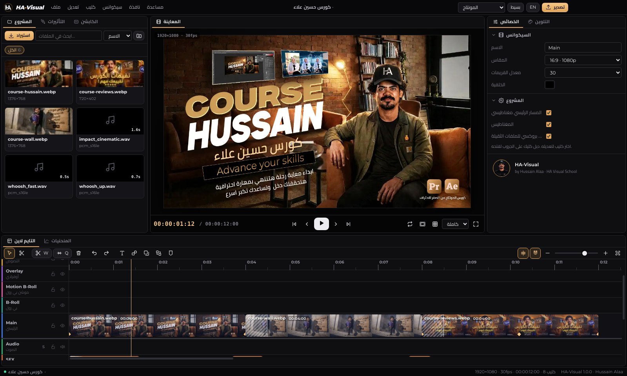Uncheck the magnets checkbox
This screenshot has width=627, height=376.
549,124
